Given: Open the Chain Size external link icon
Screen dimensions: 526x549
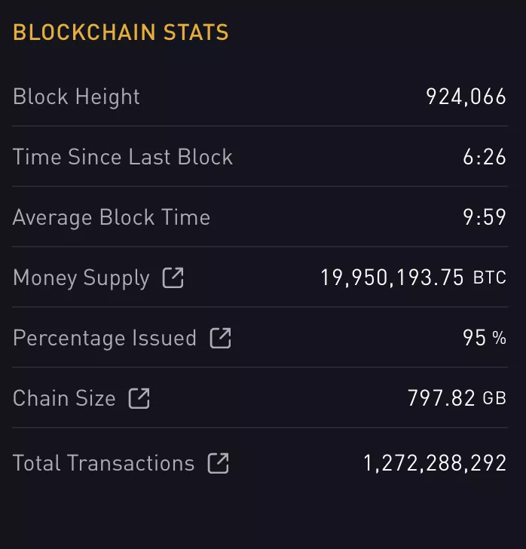Looking at the screenshot, I should coord(139,398).
